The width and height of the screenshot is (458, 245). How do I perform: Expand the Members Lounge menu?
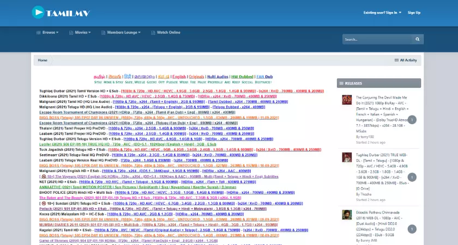click(121, 32)
